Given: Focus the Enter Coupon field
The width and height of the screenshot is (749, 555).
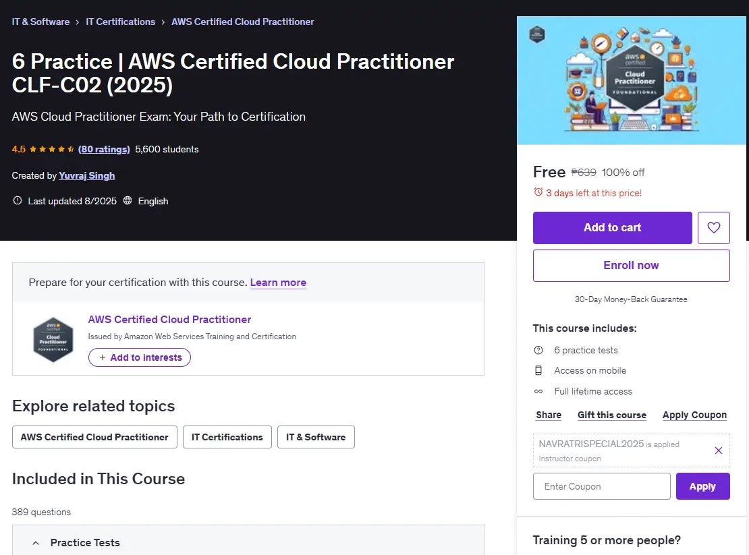Looking at the screenshot, I should [x=601, y=486].
